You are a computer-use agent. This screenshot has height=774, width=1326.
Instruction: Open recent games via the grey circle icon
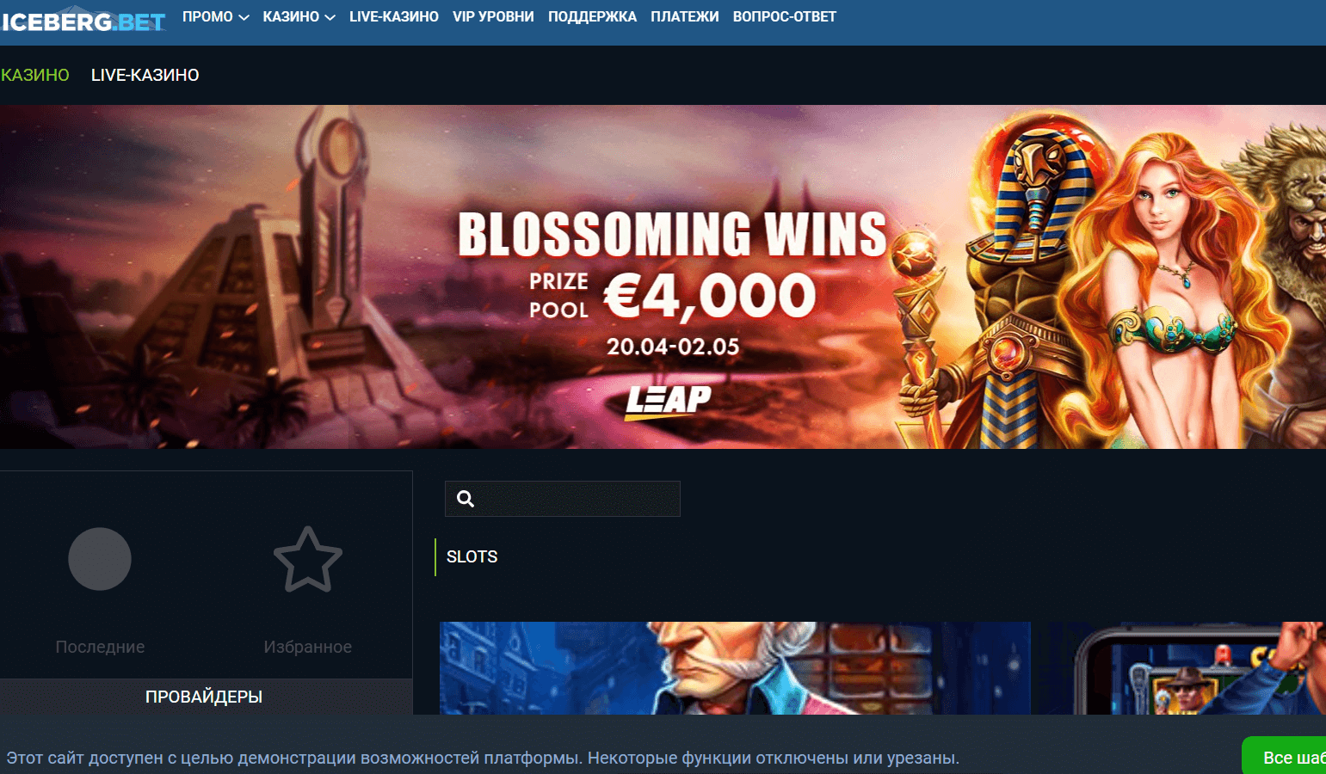[x=100, y=559]
